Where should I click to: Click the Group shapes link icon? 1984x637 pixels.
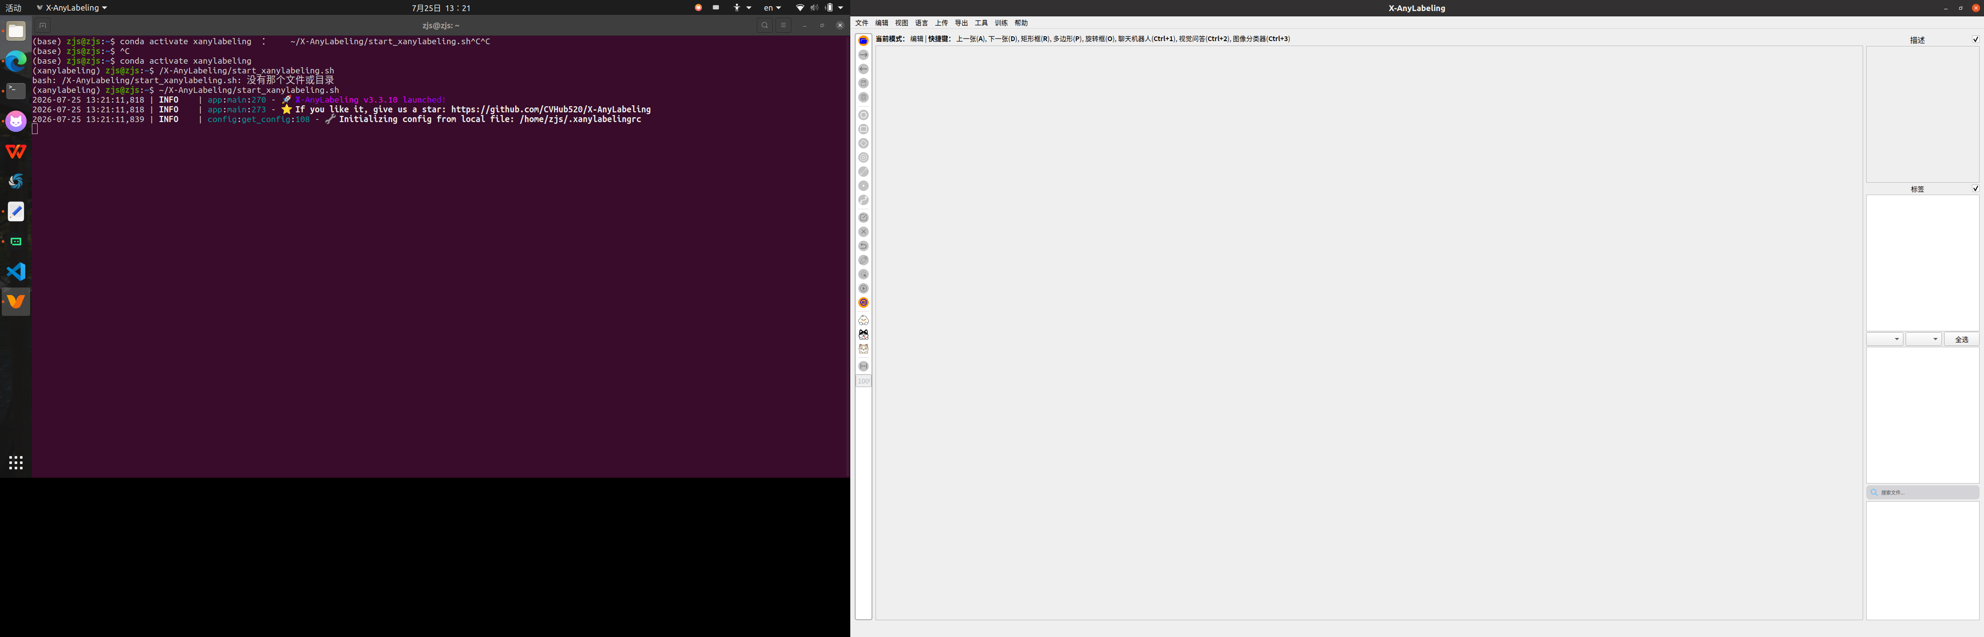pos(864,260)
